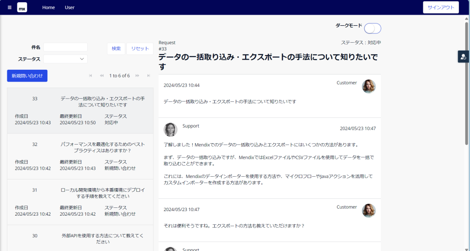Go to next page of list

[x=137, y=76]
